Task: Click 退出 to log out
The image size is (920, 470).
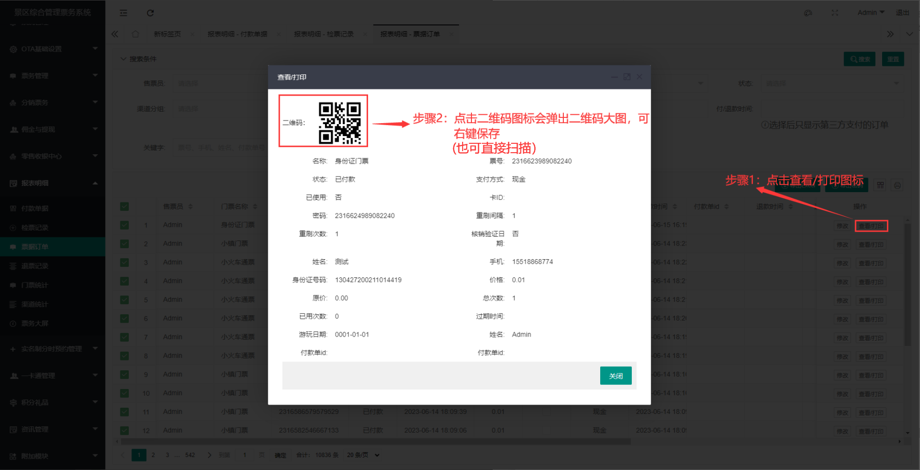Action: coord(902,12)
